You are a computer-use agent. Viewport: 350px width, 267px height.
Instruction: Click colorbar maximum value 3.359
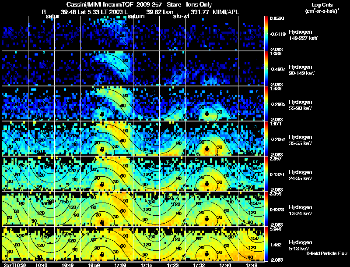[x=276, y=194]
